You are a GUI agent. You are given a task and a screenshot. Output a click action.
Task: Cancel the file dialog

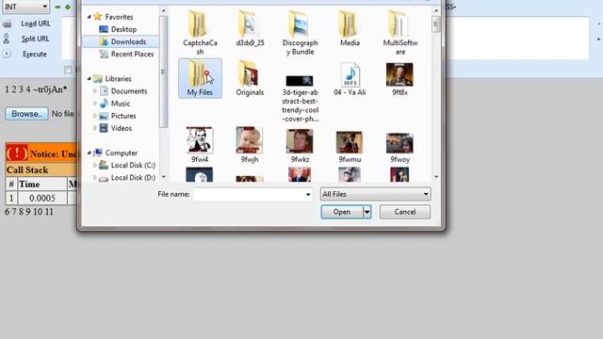pyautogui.click(x=405, y=212)
